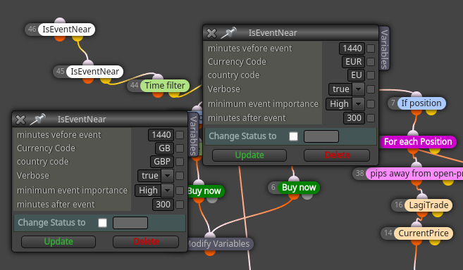Image resolution: width=463 pixels, height=270 pixels.
Task: Click Update button in EUR panel
Action: 249,155
